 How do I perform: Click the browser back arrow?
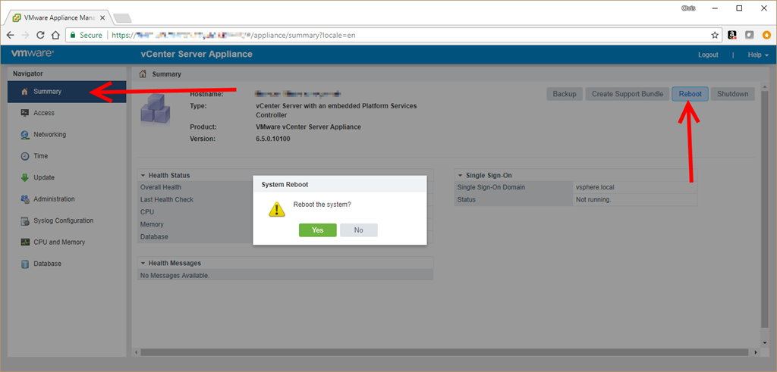[11, 35]
